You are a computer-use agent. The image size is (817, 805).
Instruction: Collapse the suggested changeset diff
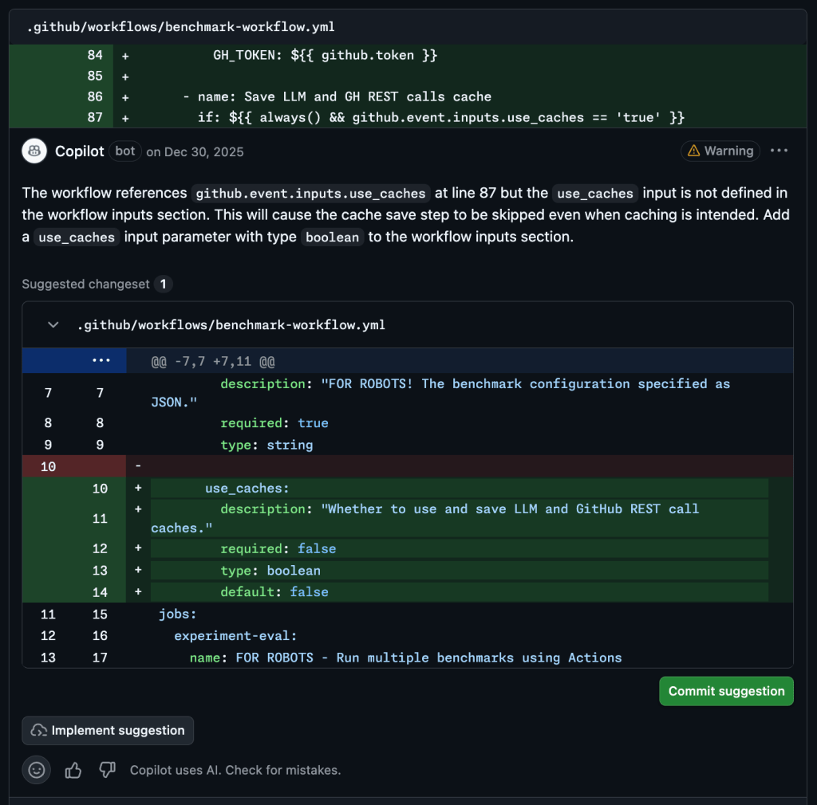point(53,324)
